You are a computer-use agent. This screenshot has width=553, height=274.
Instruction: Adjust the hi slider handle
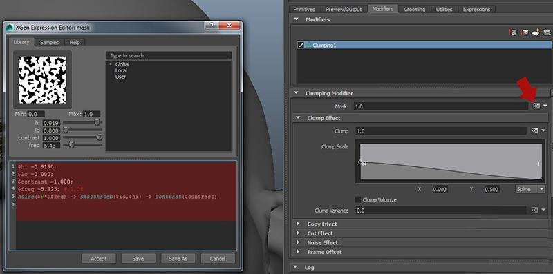(97, 123)
